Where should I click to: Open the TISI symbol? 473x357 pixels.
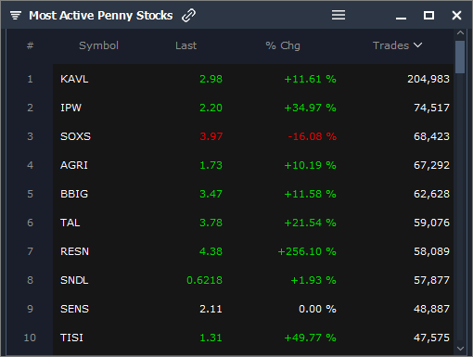[x=71, y=338]
